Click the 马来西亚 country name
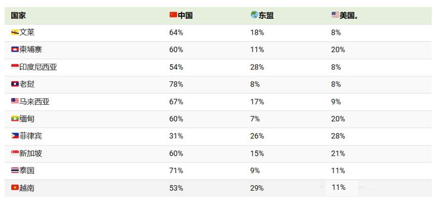Image resolution: width=438 pixels, height=204 pixels. pyautogui.click(x=34, y=102)
